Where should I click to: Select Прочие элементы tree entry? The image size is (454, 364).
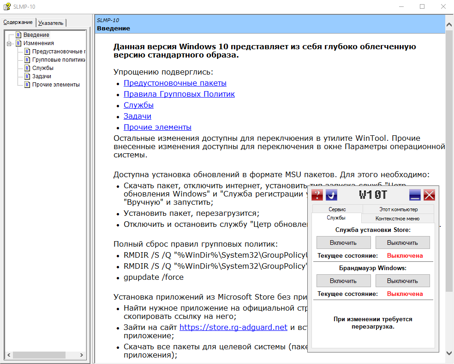point(56,85)
